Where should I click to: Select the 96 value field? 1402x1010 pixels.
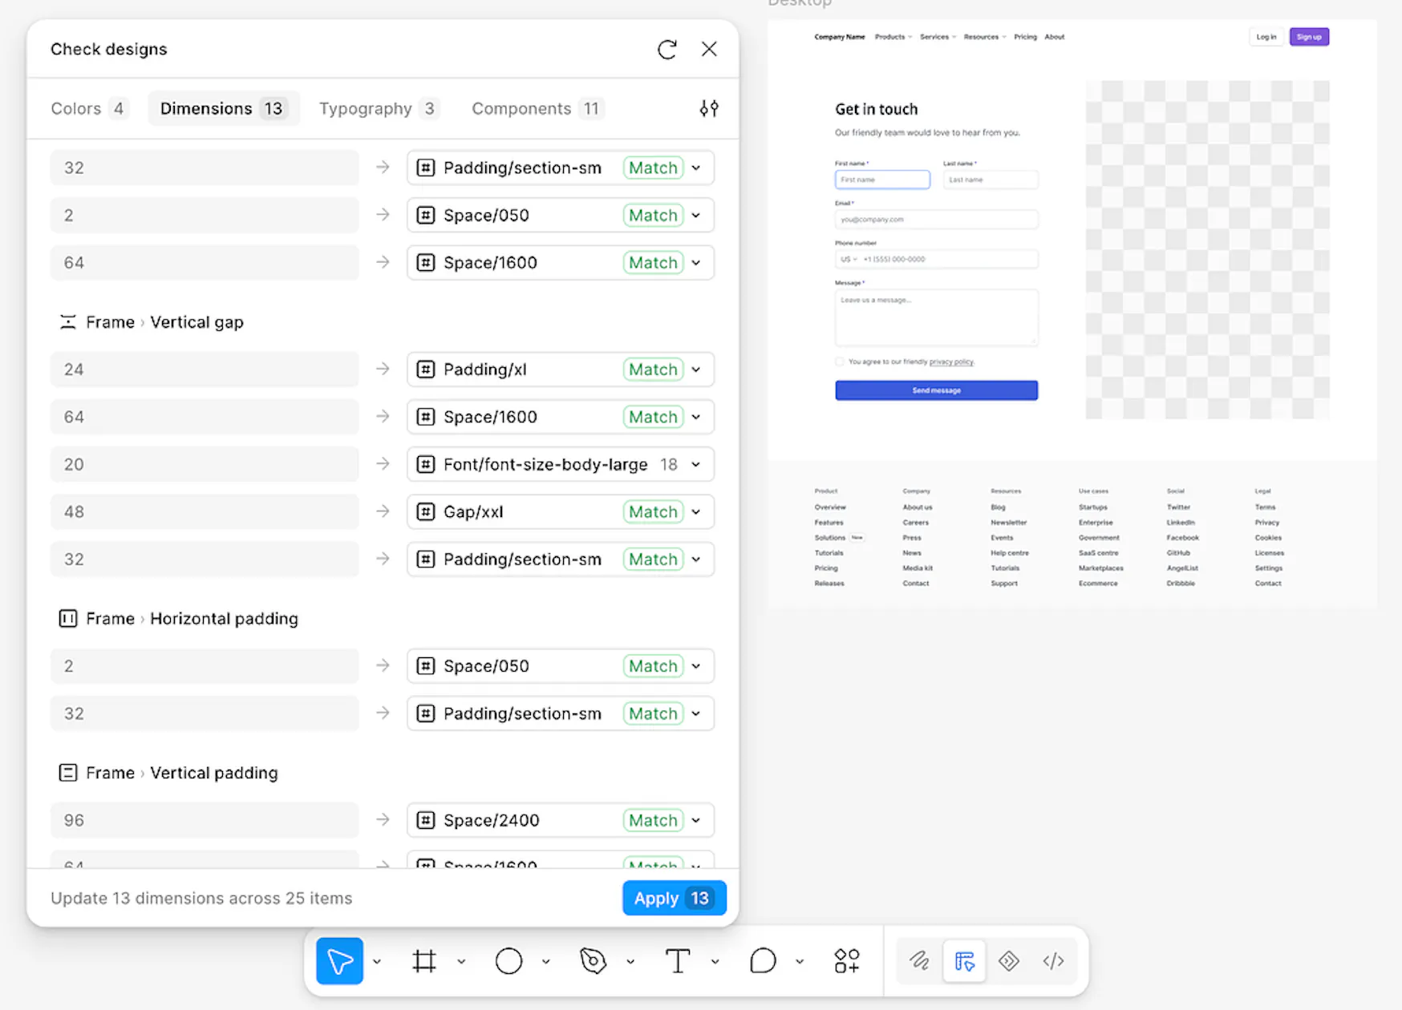(205, 821)
